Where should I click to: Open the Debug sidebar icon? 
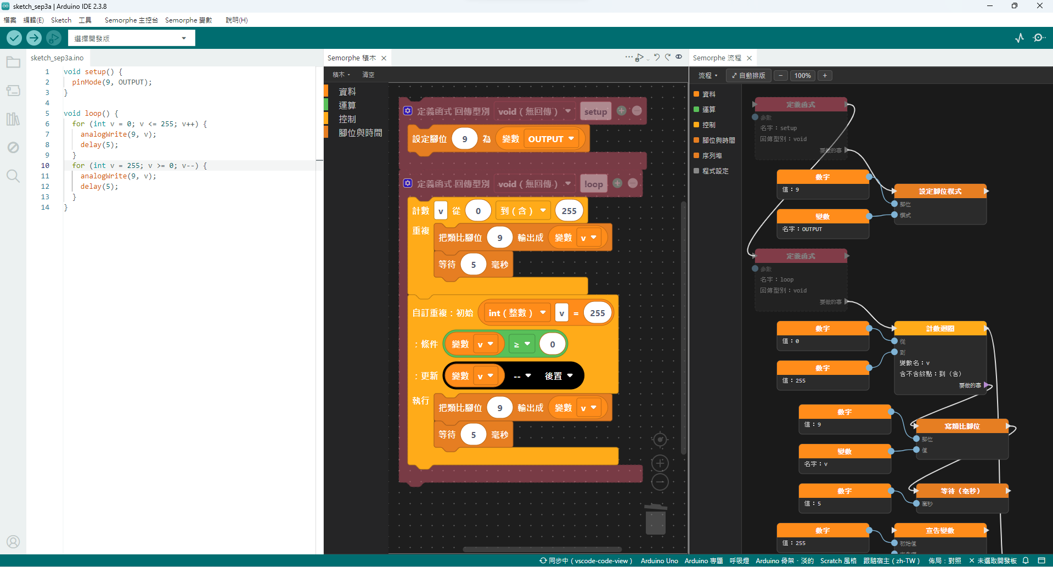pos(13,147)
